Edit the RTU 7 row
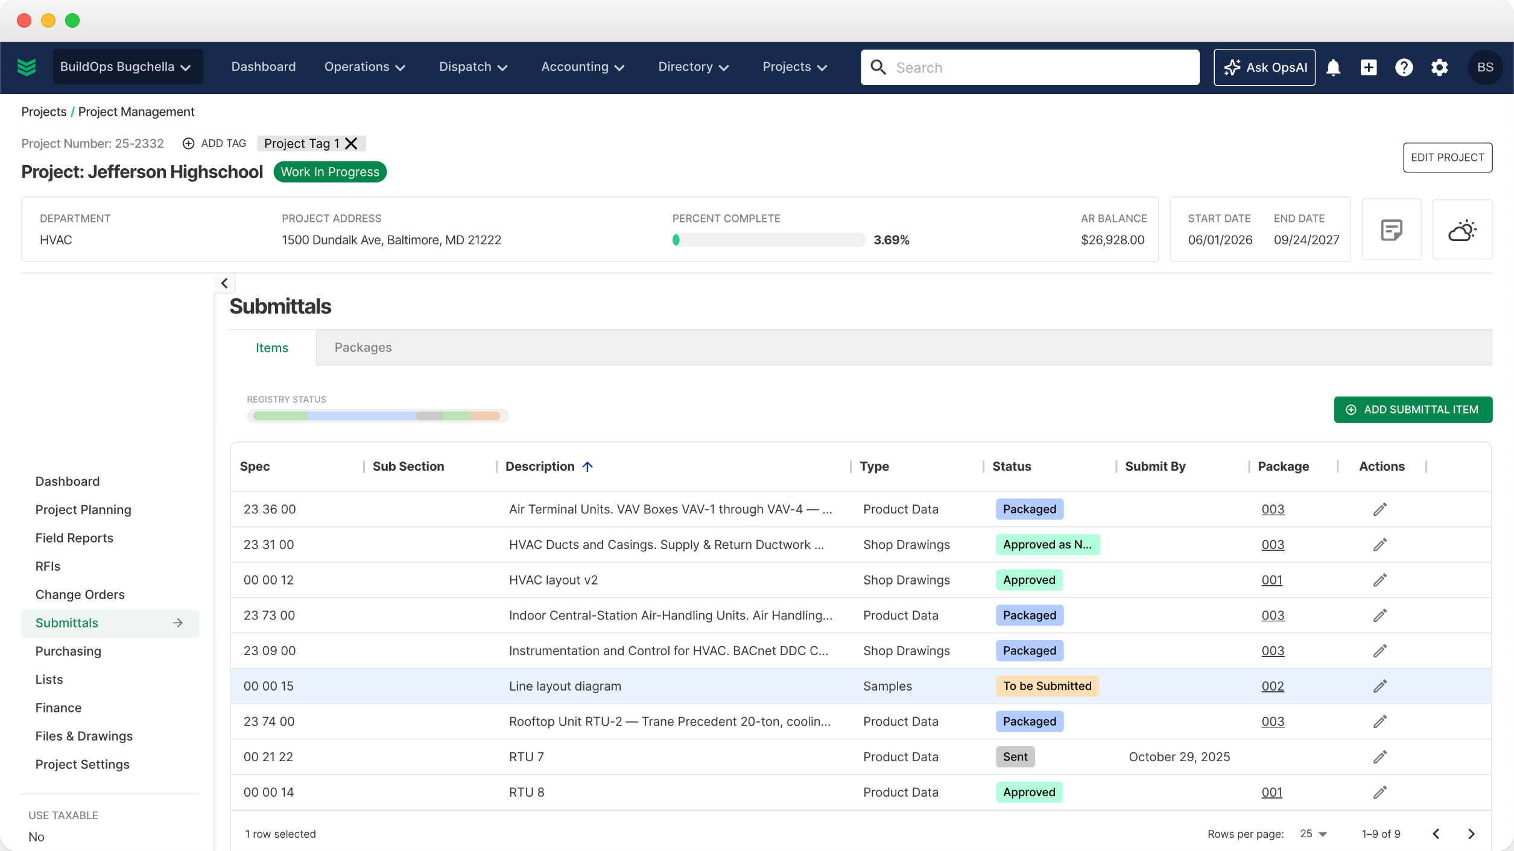The image size is (1514, 851). coord(1380,757)
